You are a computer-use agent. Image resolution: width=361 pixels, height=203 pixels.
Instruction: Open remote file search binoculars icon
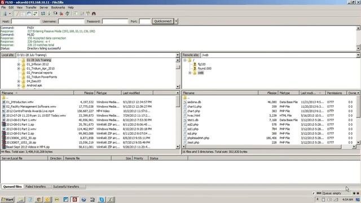coord(94,14)
